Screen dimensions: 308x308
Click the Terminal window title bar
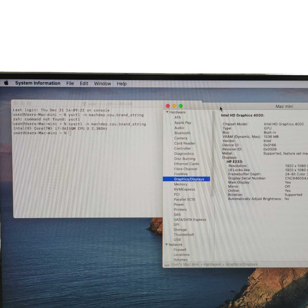coord(107,104)
